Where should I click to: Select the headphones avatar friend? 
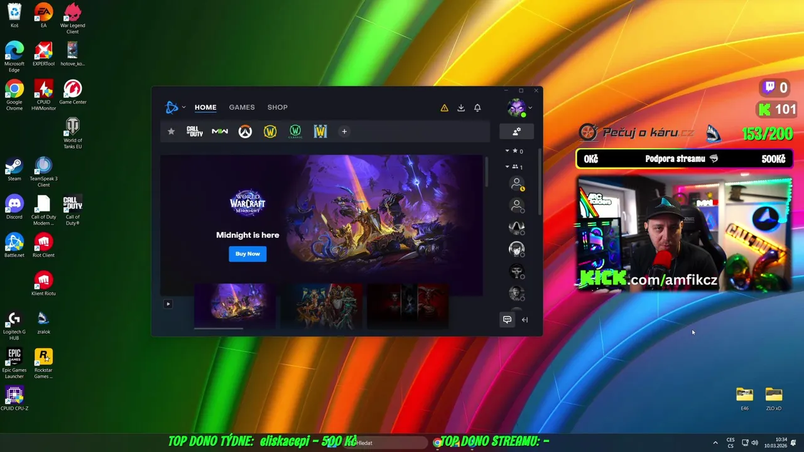click(516, 249)
